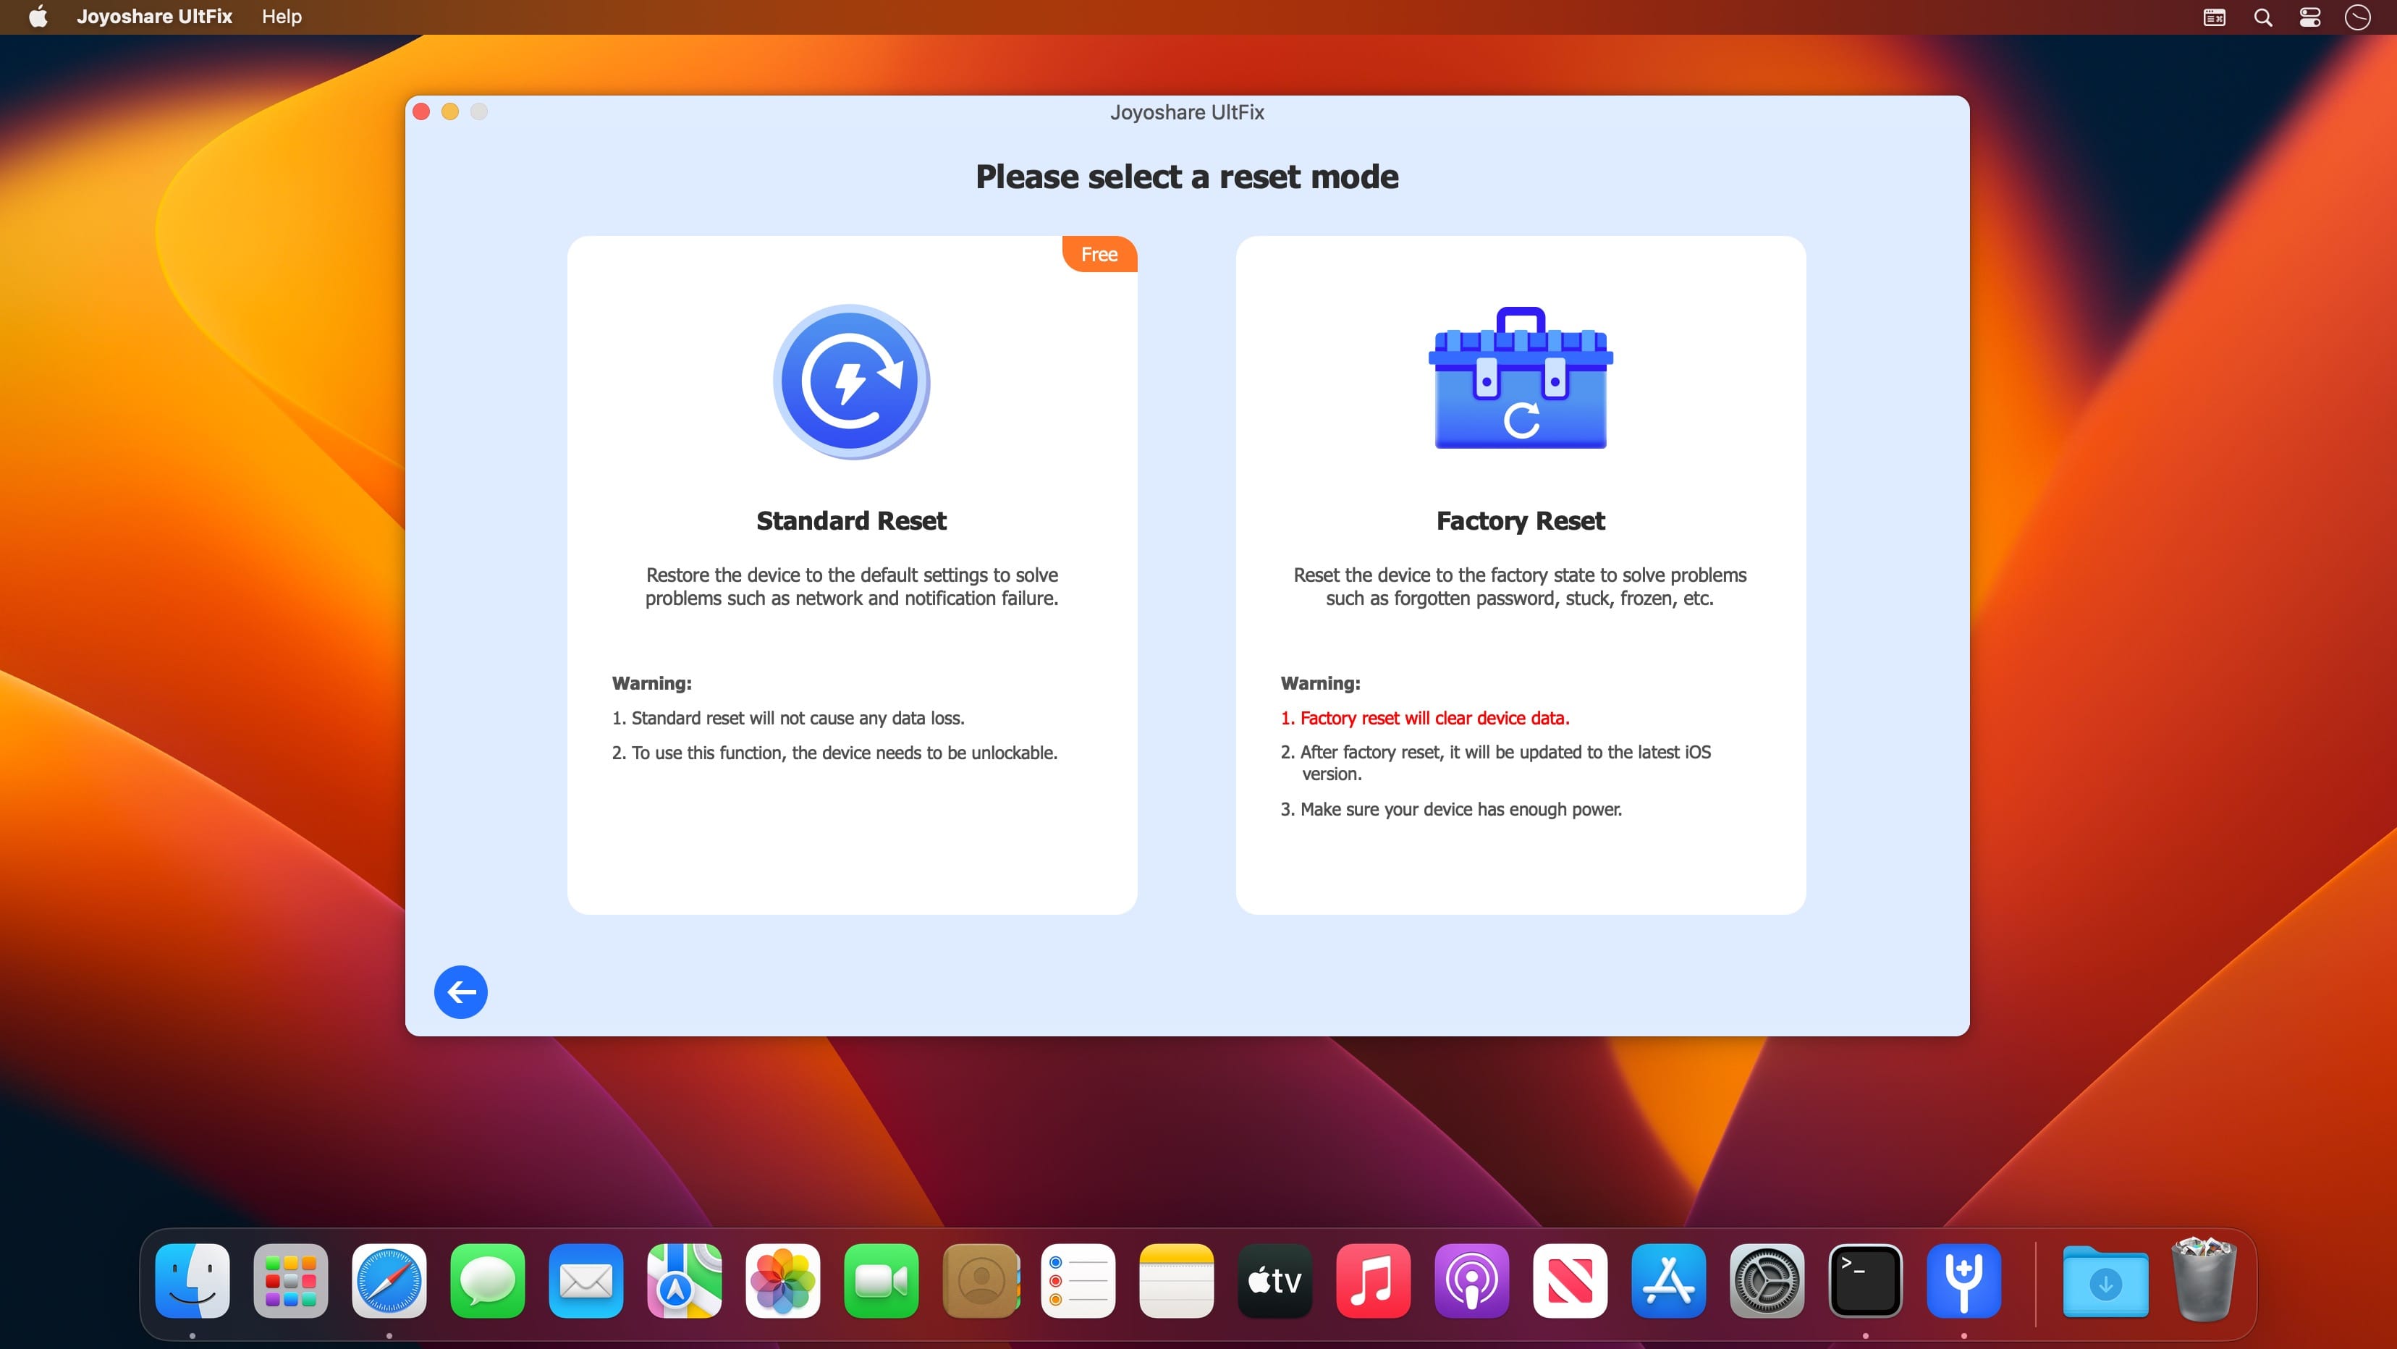Open App Store from the Dock
Screen dimensions: 2397x1349
[x=1668, y=1281]
